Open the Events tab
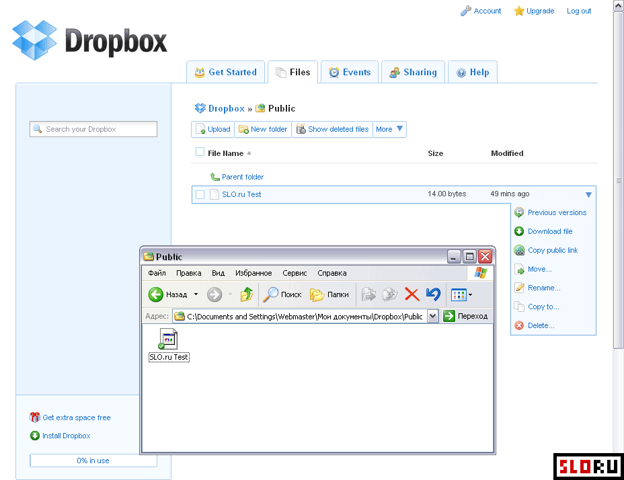The image size is (624, 480). [x=350, y=72]
